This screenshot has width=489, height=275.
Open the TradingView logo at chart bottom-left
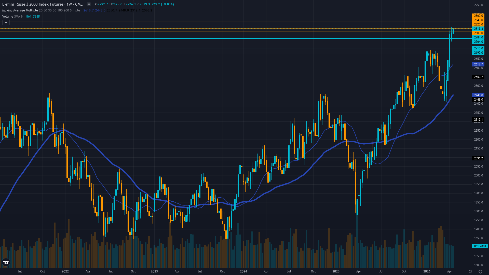coord(6,262)
